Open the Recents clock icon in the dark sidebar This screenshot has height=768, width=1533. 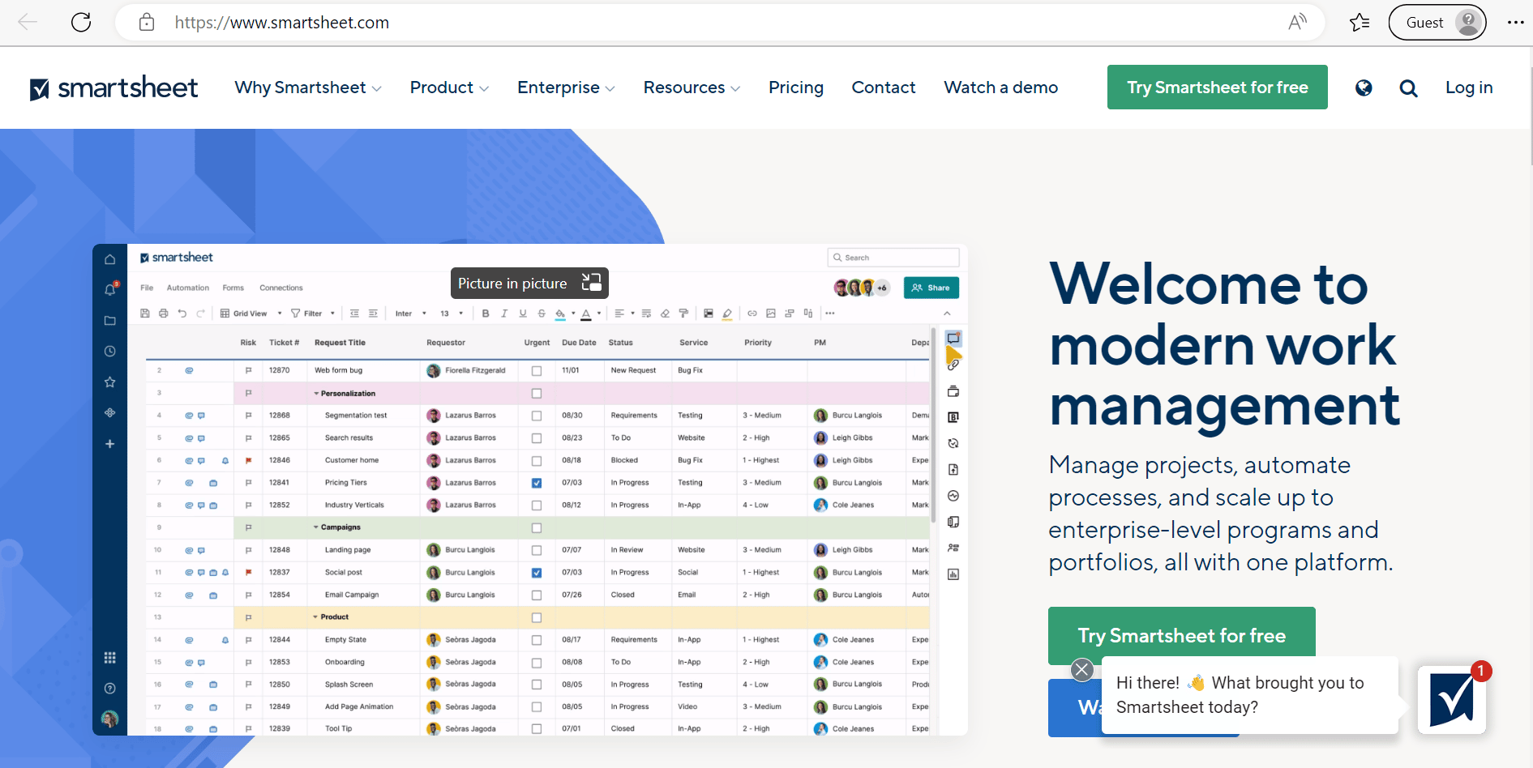tap(110, 352)
